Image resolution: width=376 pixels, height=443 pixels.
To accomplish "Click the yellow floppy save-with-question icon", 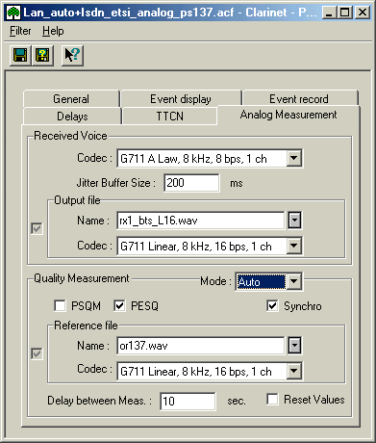I will [x=42, y=56].
